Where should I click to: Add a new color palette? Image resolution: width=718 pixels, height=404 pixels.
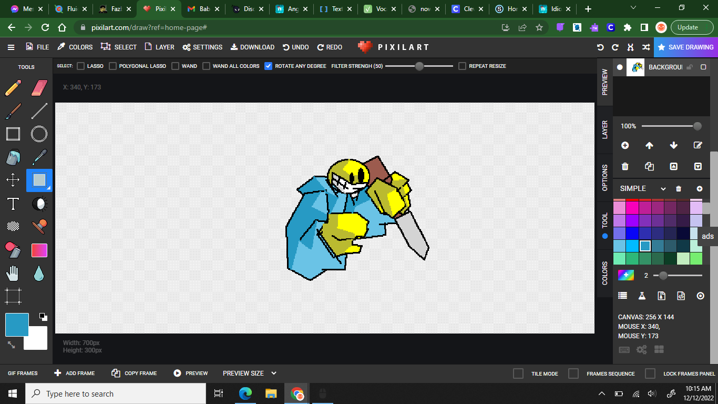coord(700,189)
